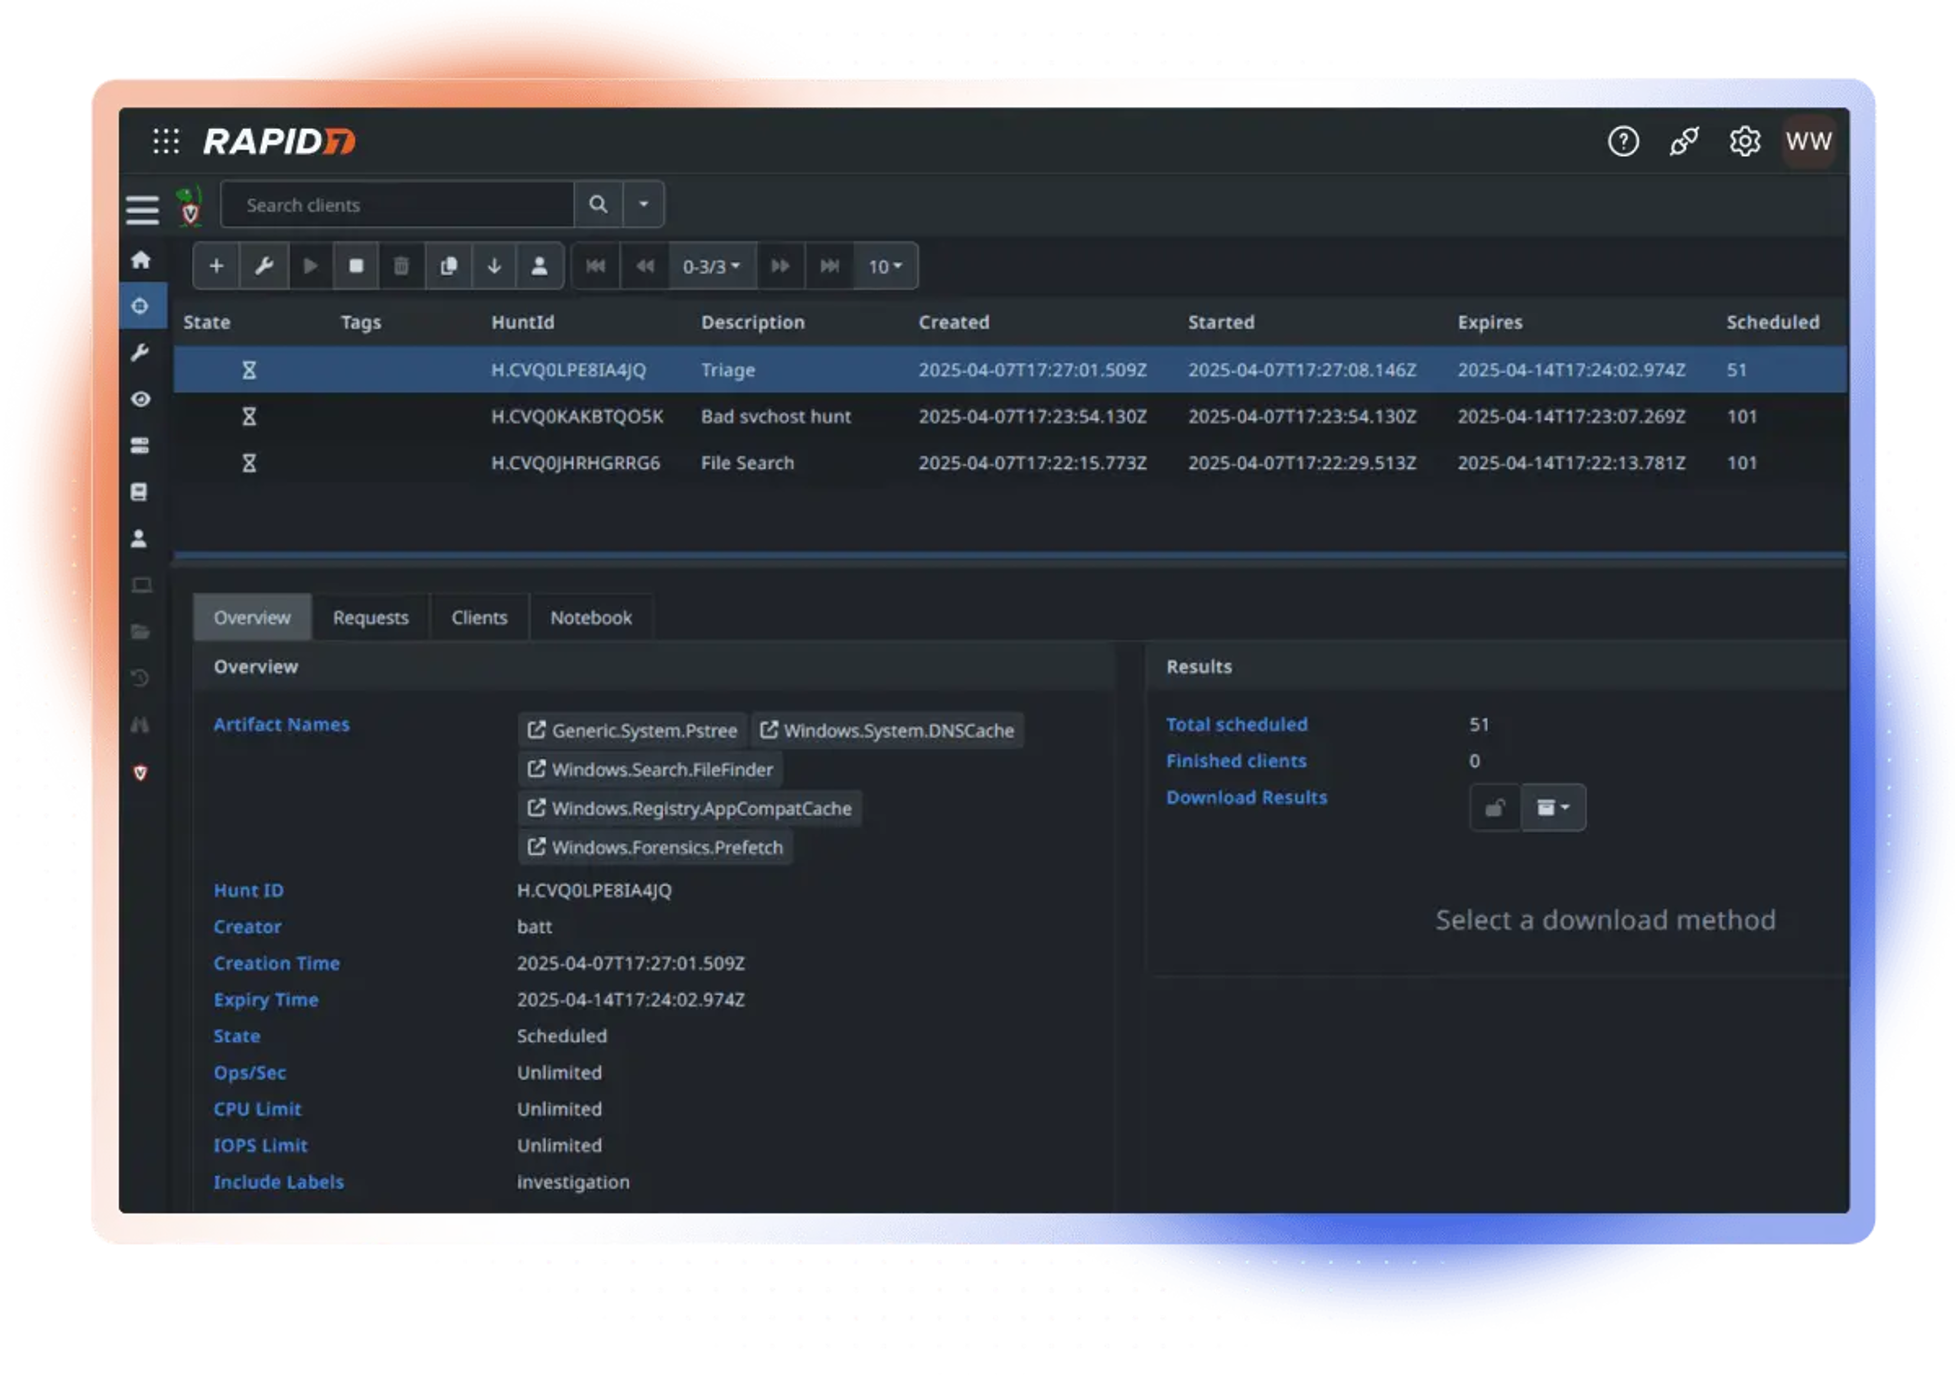Open the wrench artifacts sidebar icon
Screen dimensions: 1955x1386
(x=141, y=352)
